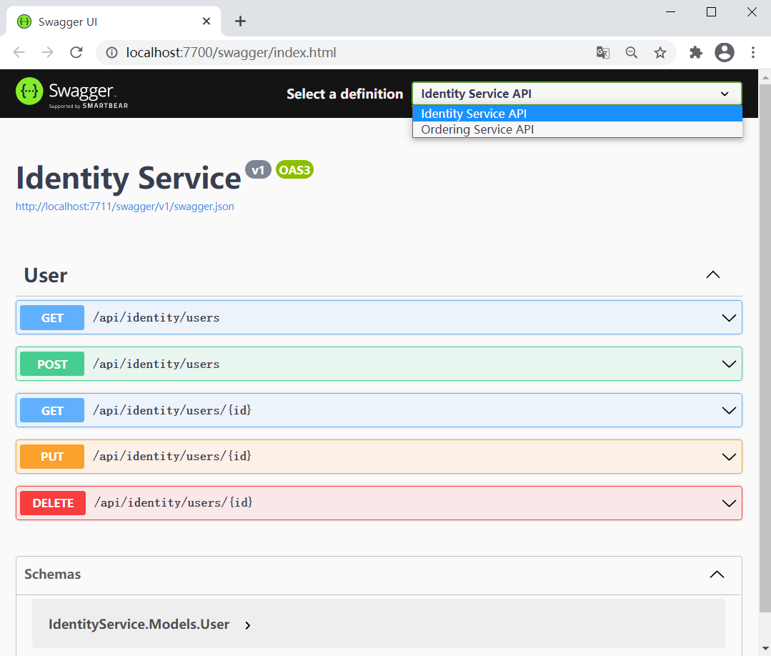
Task: Click the translate page icon
Action: [x=603, y=52]
